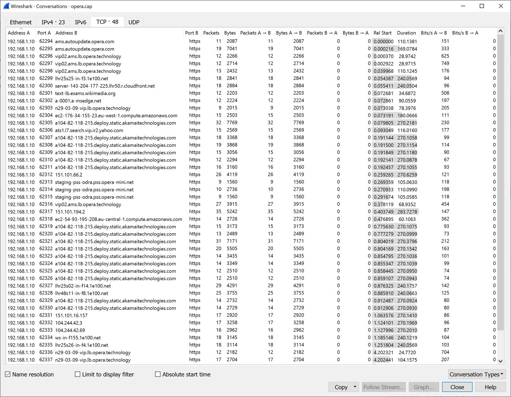Sort by Bytes B → A header
The image size is (511, 397).
click(x=356, y=33)
